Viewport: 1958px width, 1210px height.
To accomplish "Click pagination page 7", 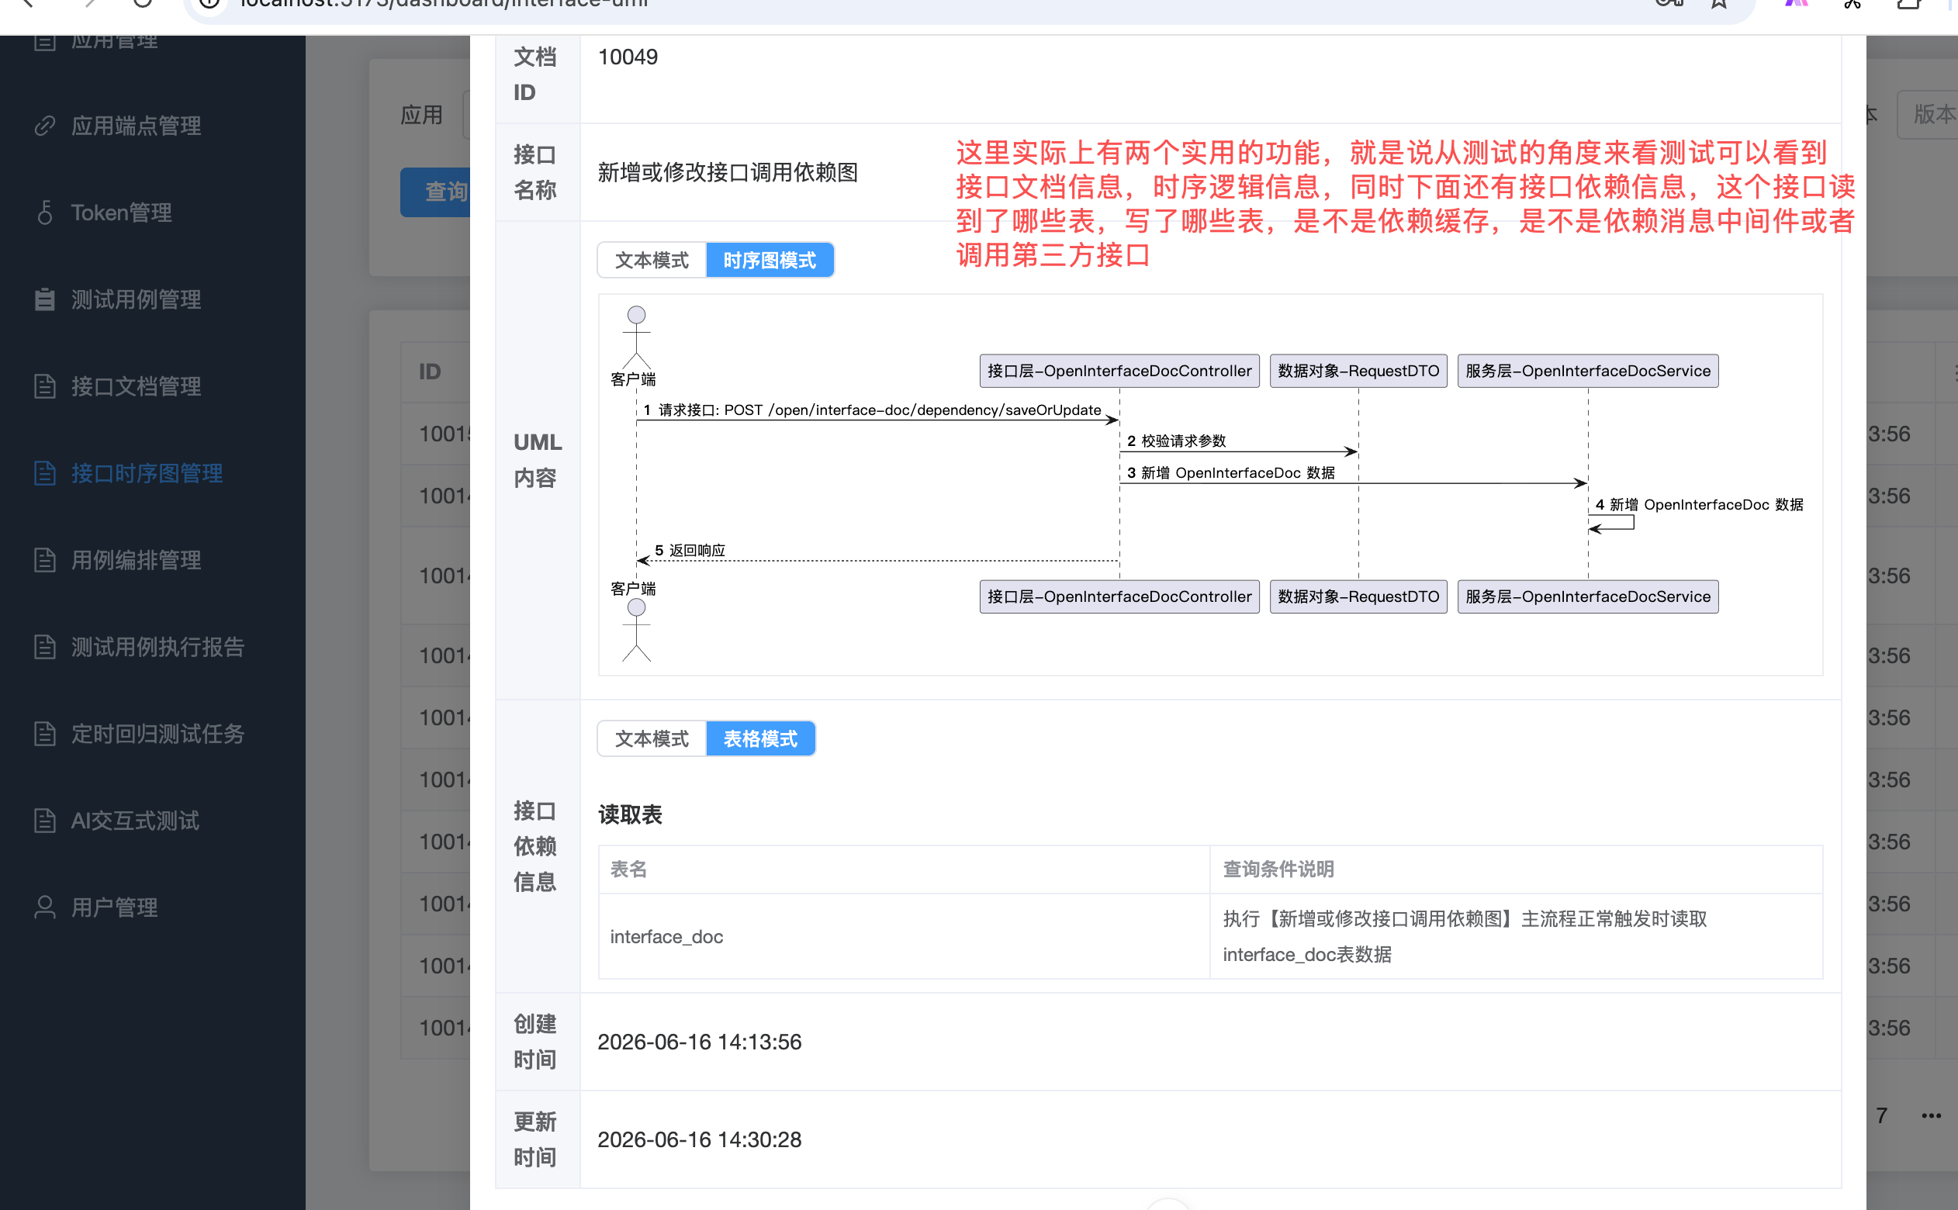I will pos(1881,1115).
